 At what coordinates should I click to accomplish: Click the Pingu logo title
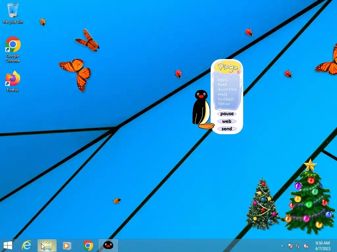(x=227, y=67)
